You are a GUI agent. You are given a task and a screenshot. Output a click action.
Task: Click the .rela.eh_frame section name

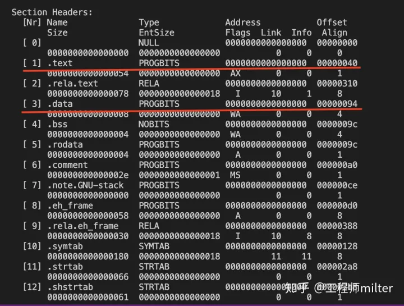pyautogui.click(x=82, y=226)
